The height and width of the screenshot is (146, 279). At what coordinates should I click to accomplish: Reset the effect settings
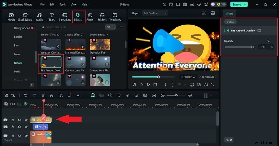(x=229, y=140)
